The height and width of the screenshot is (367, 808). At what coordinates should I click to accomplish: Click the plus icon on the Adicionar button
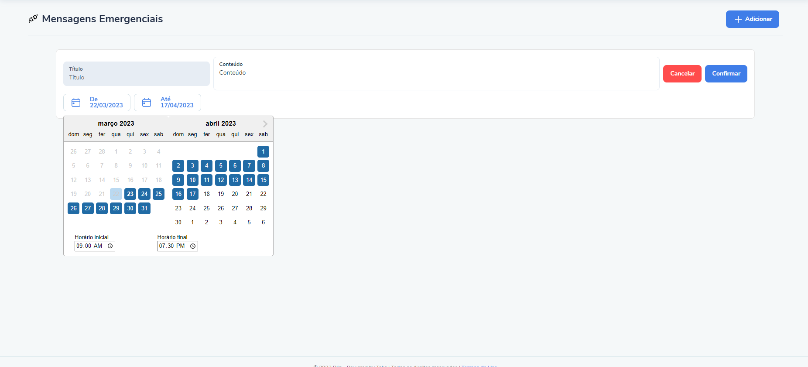click(x=738, y=19)
